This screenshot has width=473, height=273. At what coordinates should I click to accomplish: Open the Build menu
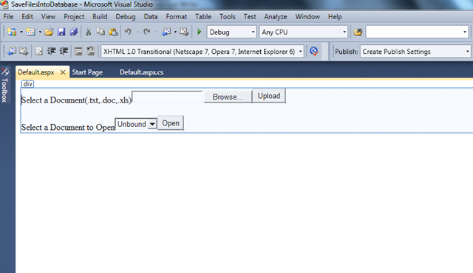pyautogui.click(x=100, y=16)
